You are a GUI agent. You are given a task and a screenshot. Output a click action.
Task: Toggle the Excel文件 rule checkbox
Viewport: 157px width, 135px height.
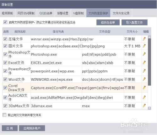point(5,62)
